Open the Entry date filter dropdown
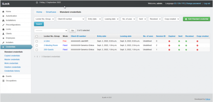 point(94,19)
